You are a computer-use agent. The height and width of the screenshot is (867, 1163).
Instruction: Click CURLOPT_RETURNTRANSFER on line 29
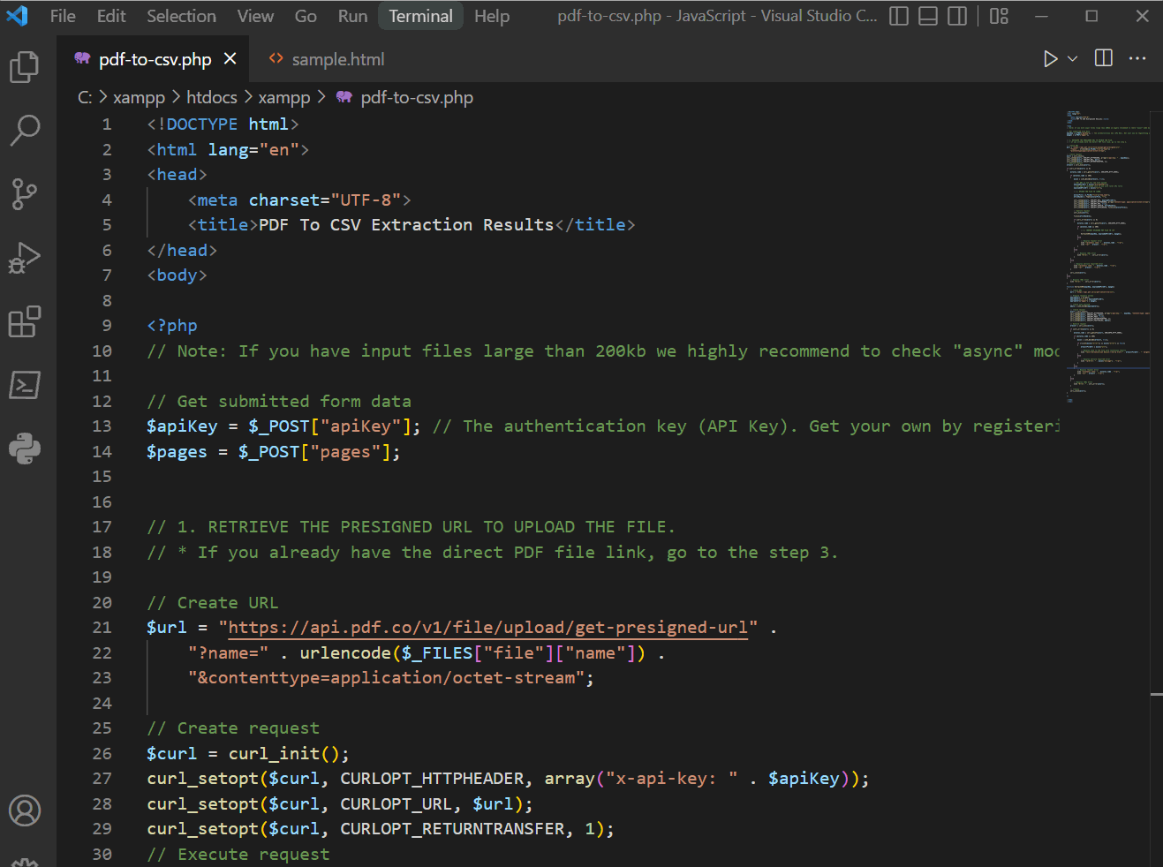coord(452,829)
